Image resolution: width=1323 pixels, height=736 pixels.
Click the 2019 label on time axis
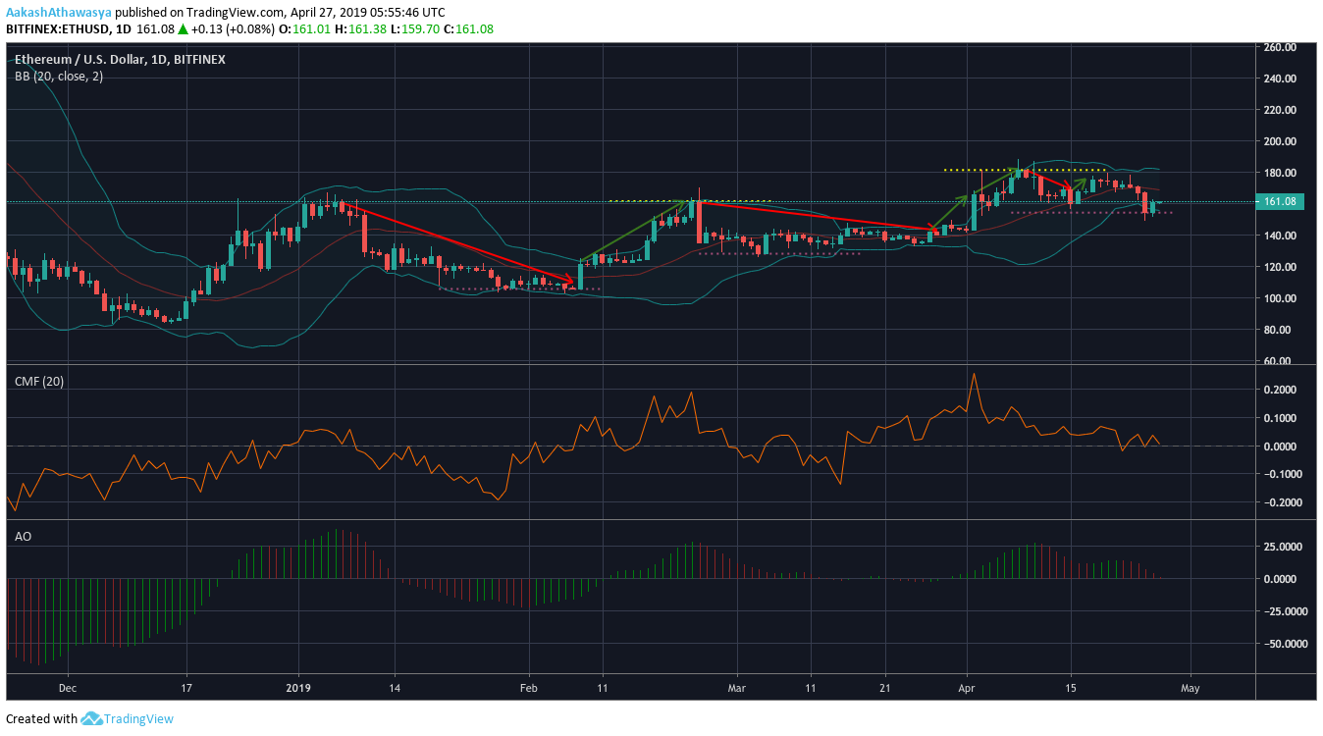[x=297, y=689]
